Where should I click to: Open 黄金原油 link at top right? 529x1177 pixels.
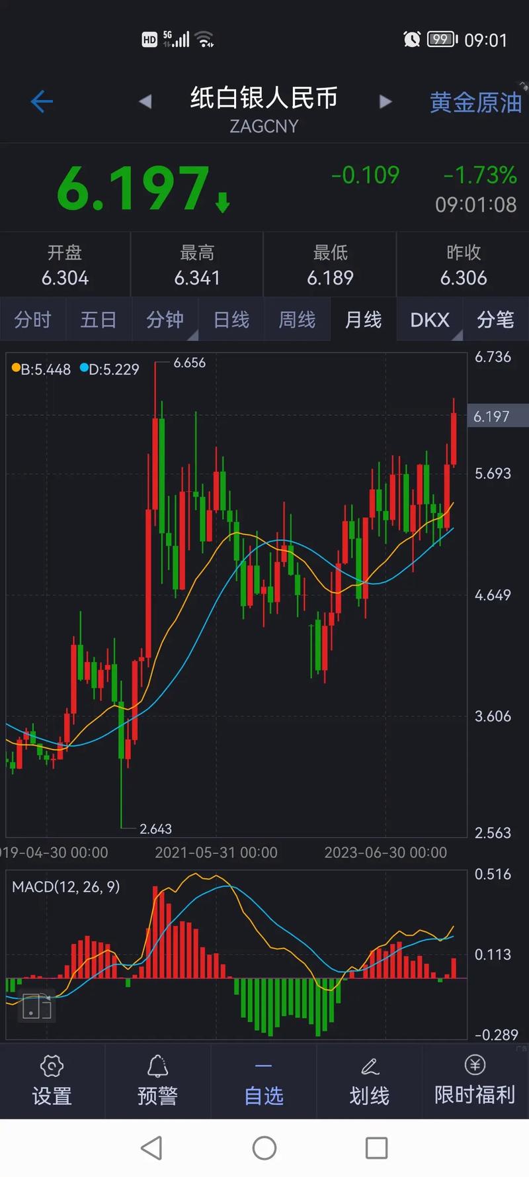pos(475,103)
